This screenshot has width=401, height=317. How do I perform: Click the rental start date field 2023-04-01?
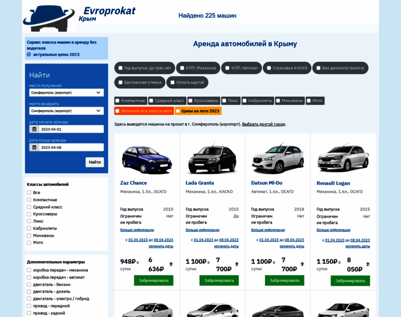66,129
